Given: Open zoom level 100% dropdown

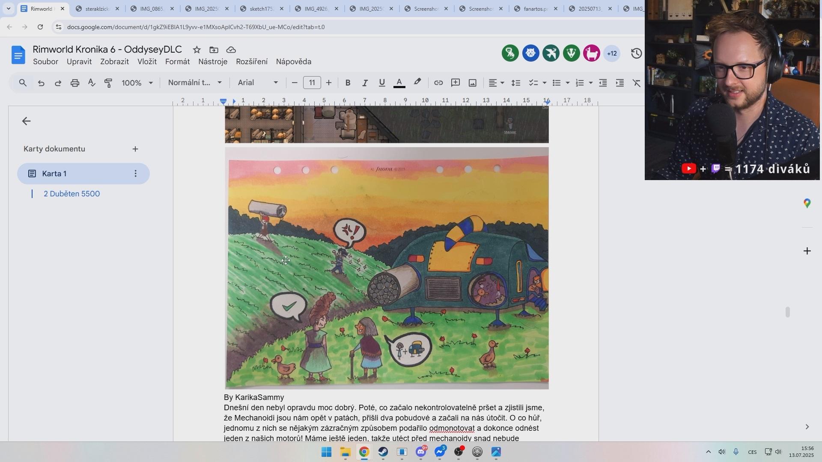Looking at the screenshot, I should 137,83.
